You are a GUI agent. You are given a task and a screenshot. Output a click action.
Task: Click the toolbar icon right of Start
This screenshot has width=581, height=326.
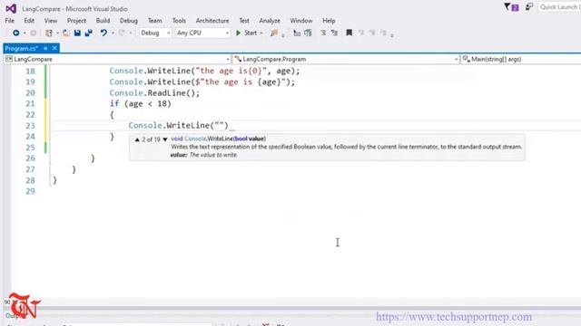point(274,33)
